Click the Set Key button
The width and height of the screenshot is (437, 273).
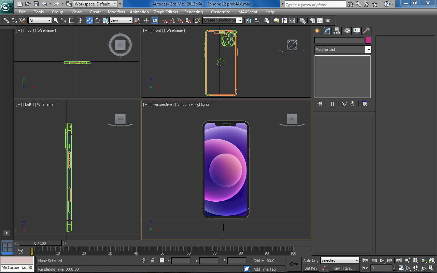[311, 268]
